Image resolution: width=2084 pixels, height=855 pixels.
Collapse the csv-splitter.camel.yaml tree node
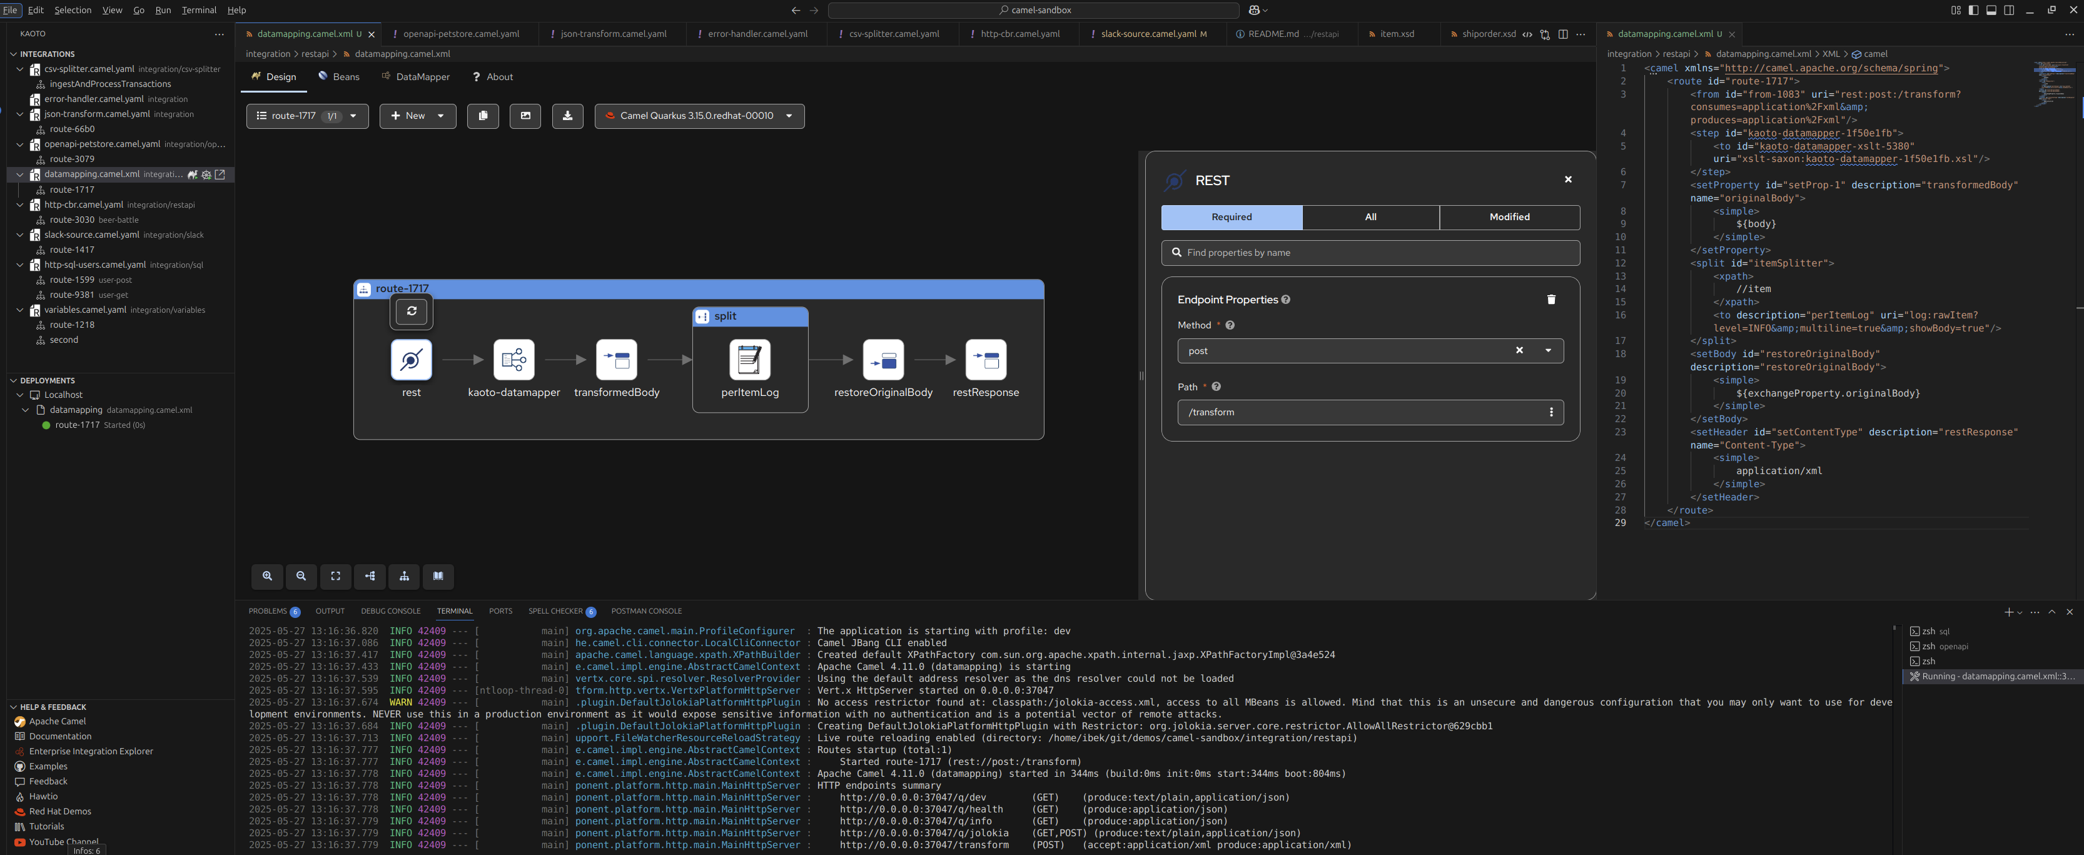point(20,69)
